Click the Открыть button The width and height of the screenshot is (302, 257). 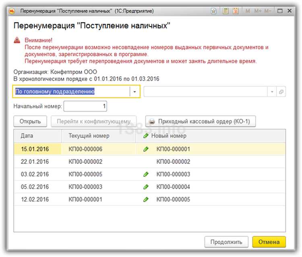pyautogui.click(x=30, y=121)
